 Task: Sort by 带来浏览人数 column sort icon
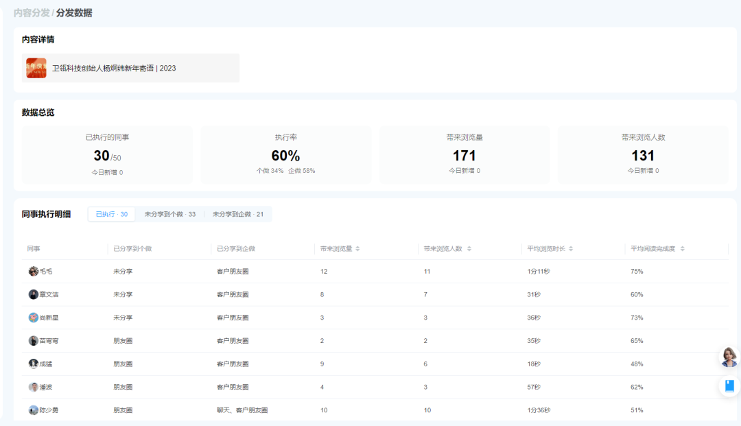469,248
